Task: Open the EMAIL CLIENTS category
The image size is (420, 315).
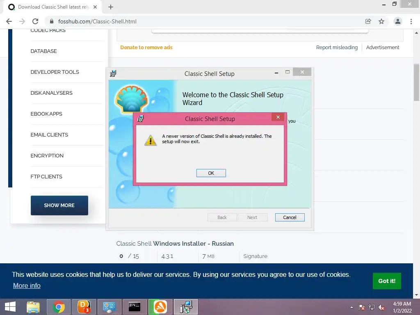Action: coord(49,135)
